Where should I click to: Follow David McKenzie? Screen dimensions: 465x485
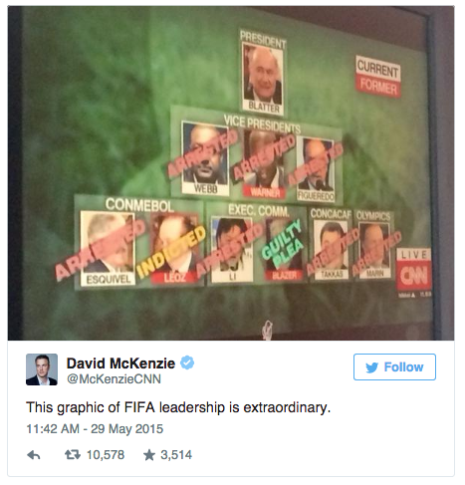pos(394,366)
